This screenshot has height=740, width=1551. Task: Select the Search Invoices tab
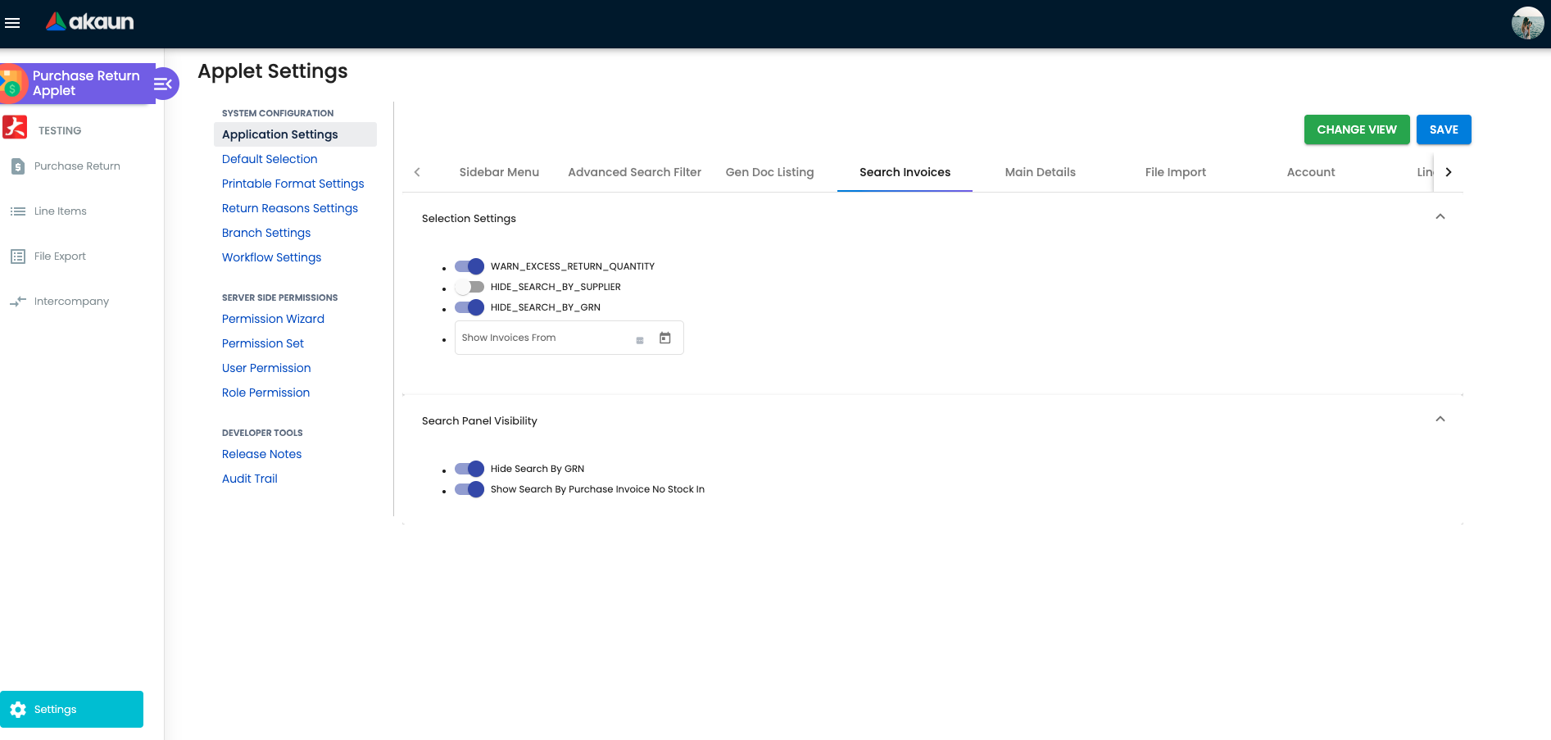tap(905, 172)
